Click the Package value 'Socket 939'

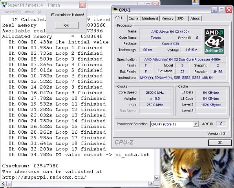click(x=170, y=44)
